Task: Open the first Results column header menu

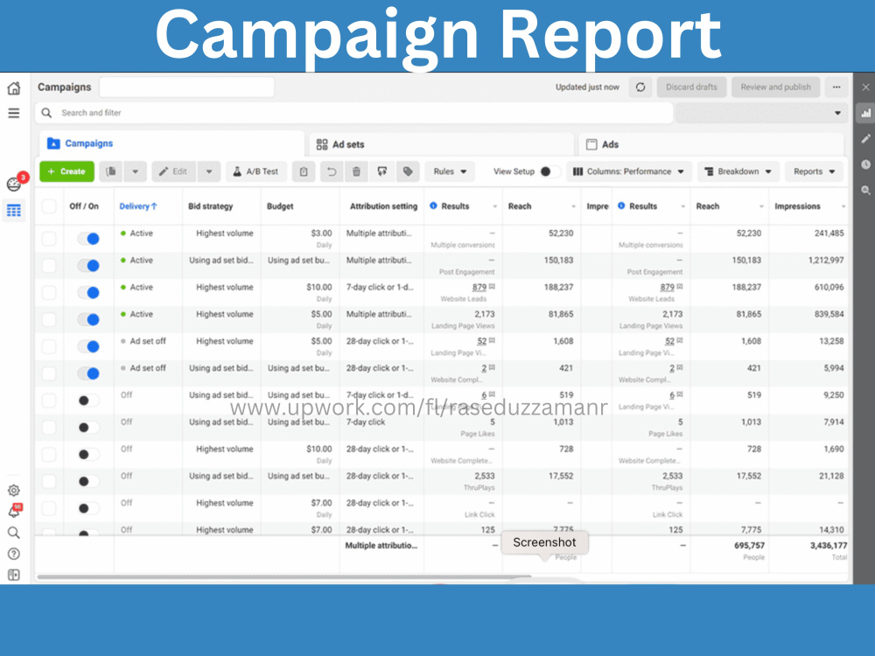Action: [x=495, y=206]
